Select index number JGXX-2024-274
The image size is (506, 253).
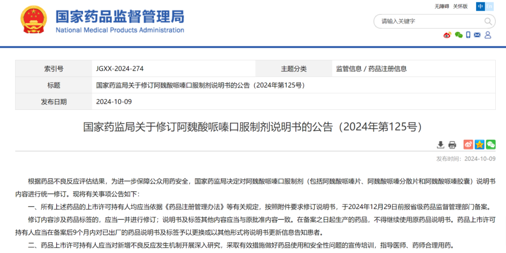tap(120, 69)
